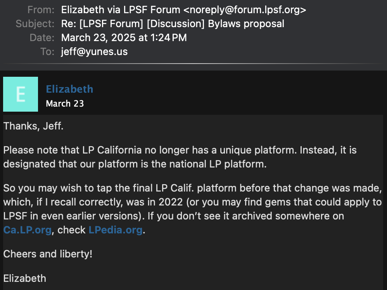
Task: Click the March 23 post date under Elizabeth
Action: point(65,104)
